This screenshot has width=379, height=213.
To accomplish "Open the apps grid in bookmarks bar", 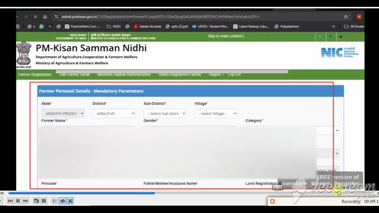I will click(x=18, y=26).
